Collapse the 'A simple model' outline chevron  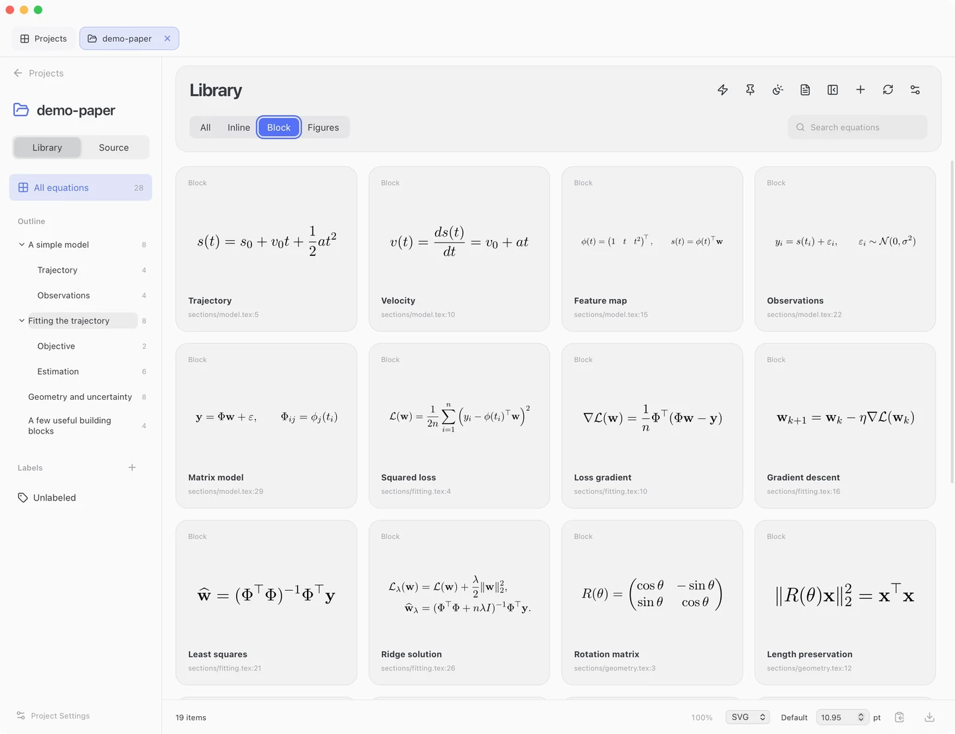[x=22, y=245]
